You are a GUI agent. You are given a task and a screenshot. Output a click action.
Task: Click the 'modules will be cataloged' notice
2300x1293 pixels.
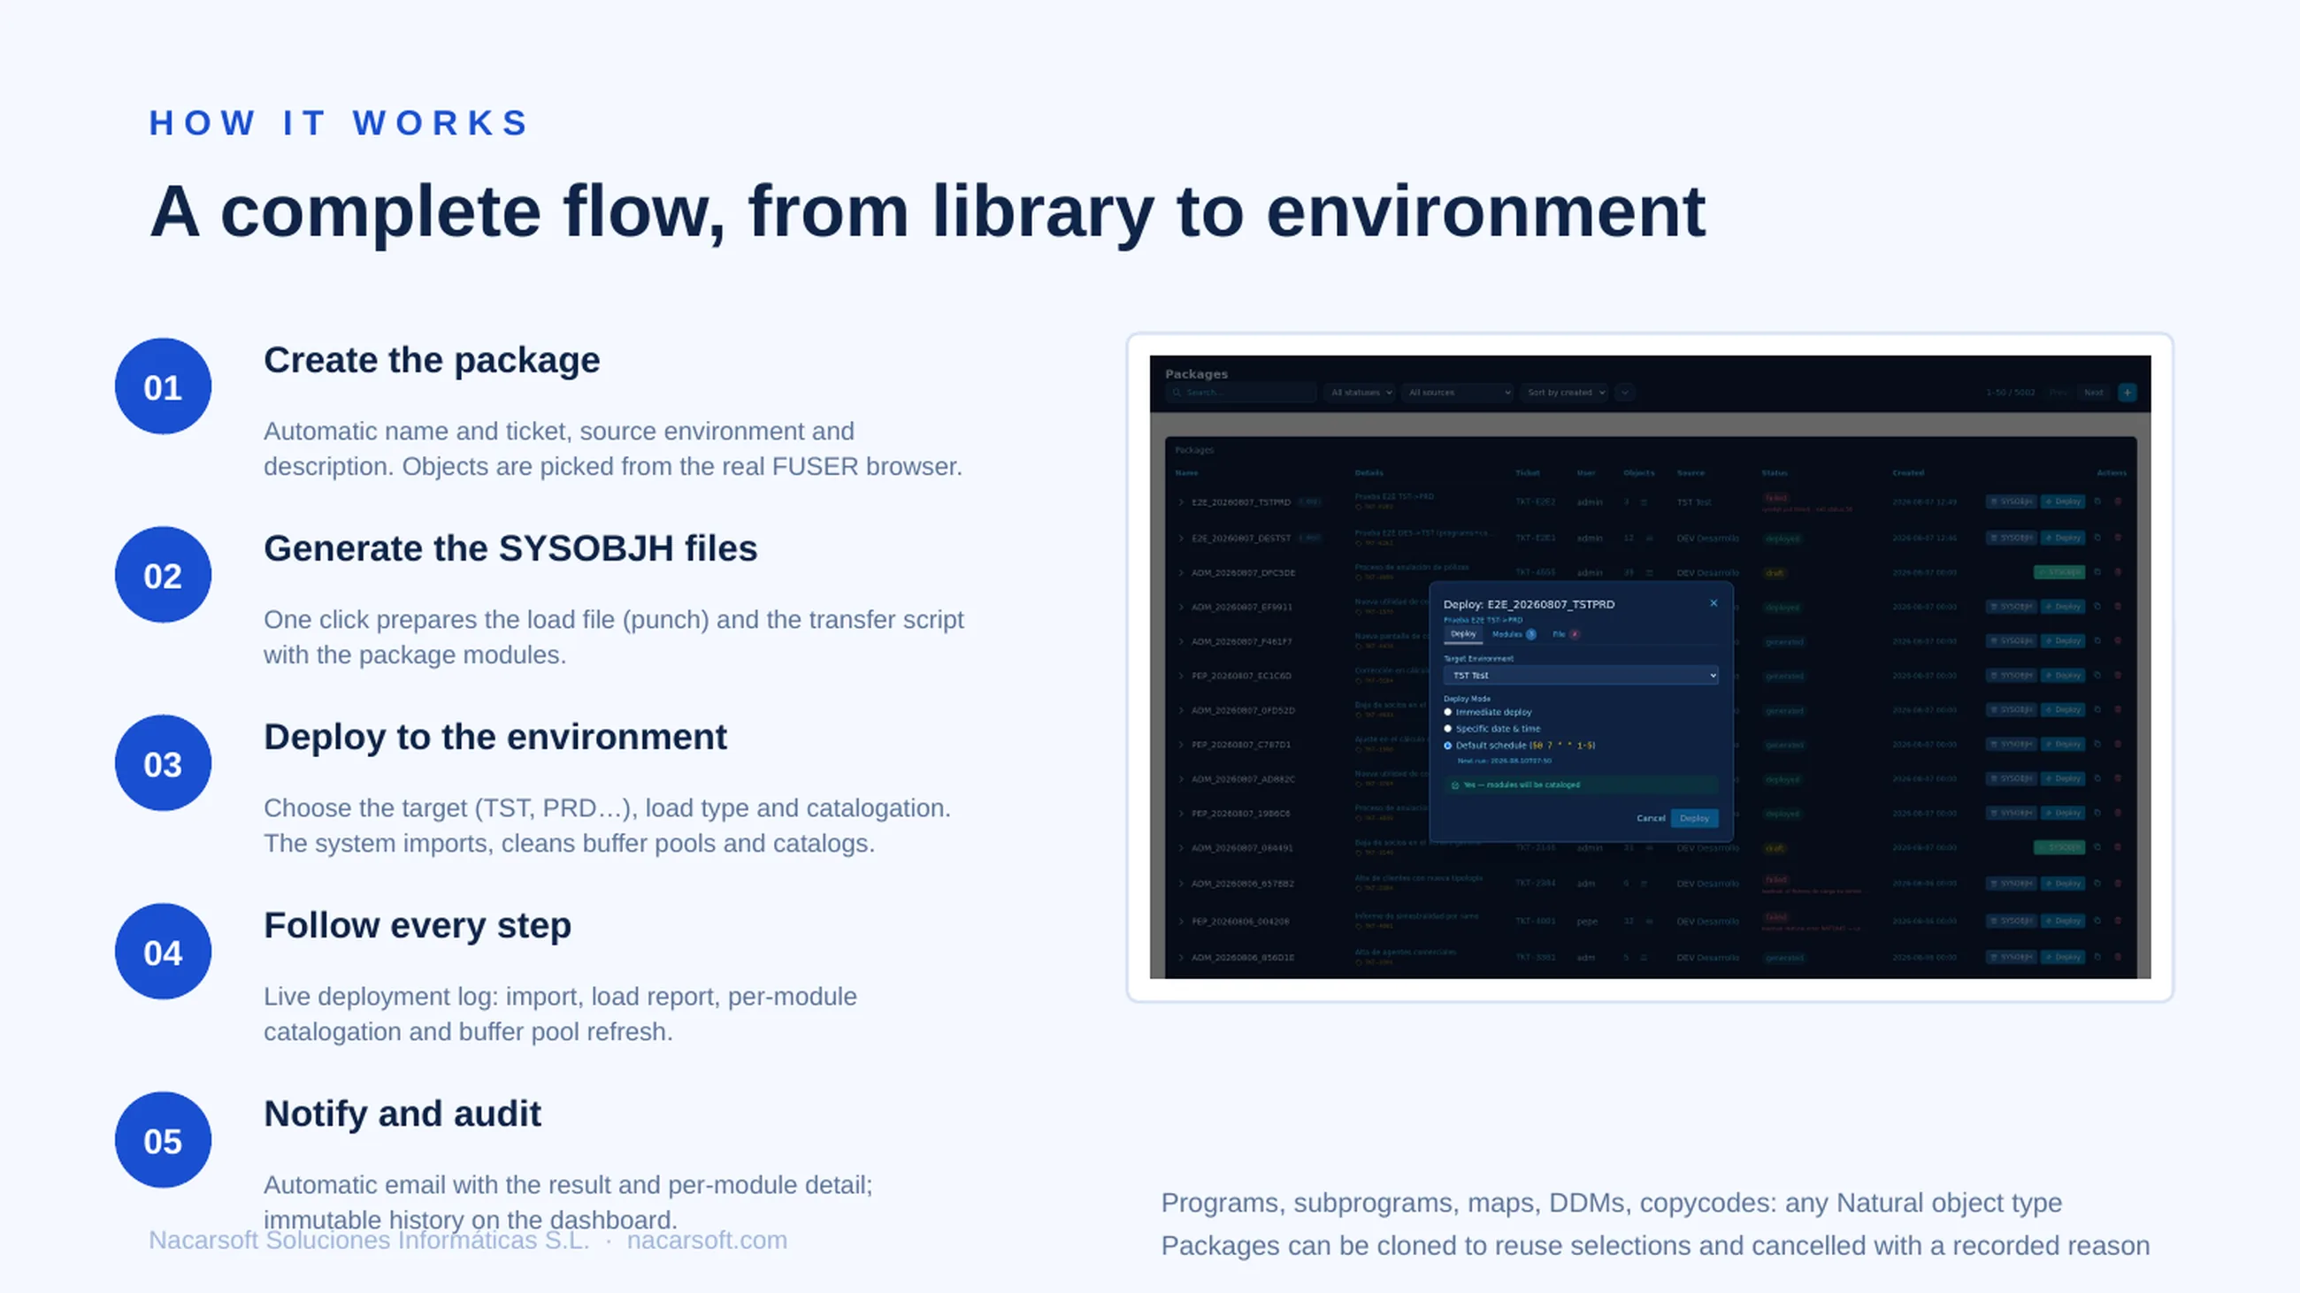click(x=1580, y=785)
